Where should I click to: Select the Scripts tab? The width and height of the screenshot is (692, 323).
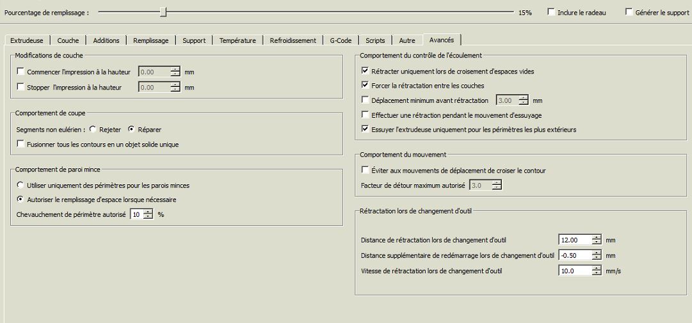click(375, 40)
